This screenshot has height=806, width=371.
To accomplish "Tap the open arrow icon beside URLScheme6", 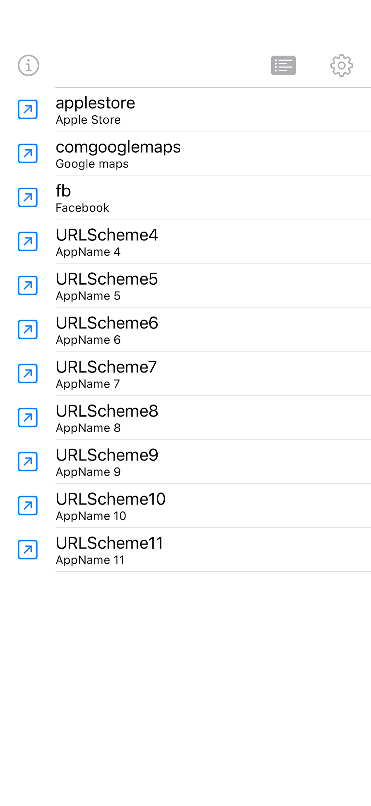I will [28, 329].
